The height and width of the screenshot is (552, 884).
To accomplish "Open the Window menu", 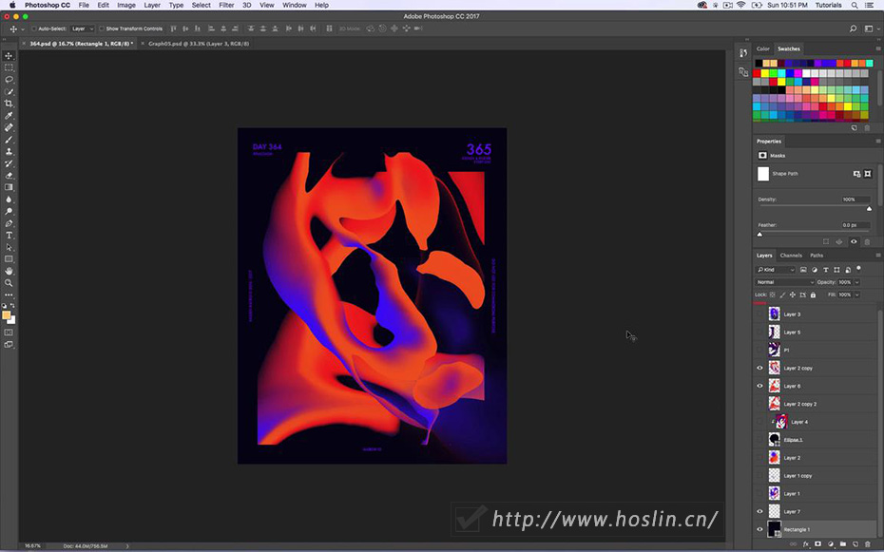I will tap(295, 5).
